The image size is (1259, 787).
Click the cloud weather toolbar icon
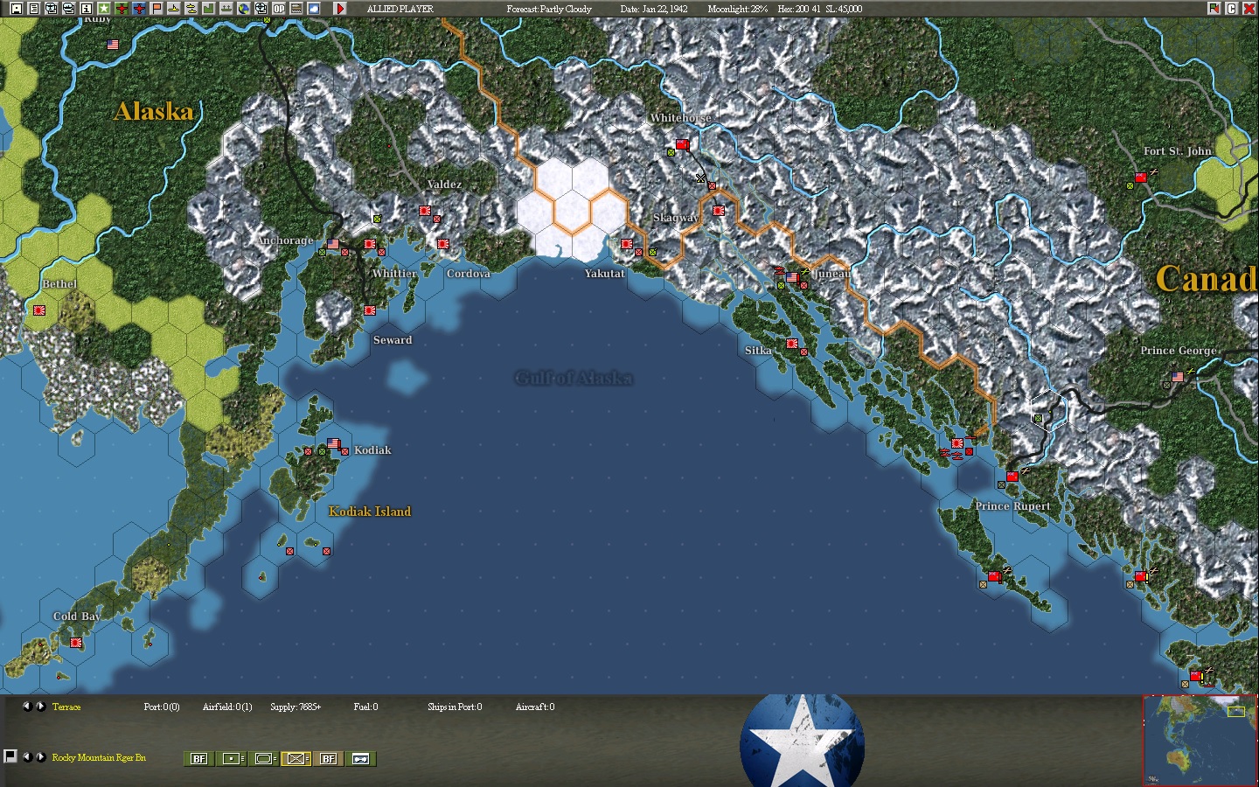[x=314, y=8]
